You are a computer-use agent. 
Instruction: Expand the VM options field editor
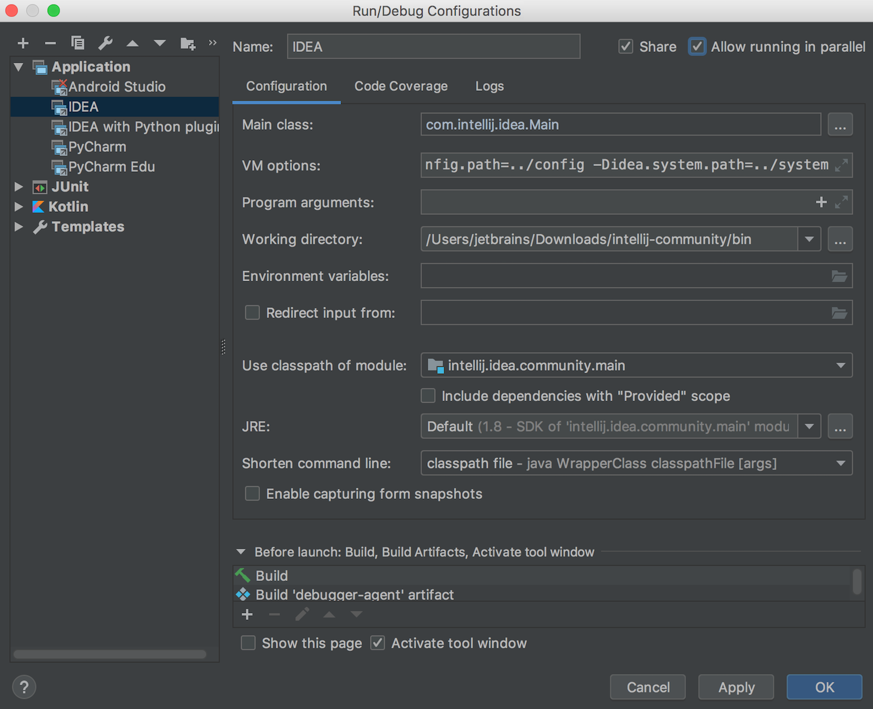pyautogui.click(x=841, y=165)
